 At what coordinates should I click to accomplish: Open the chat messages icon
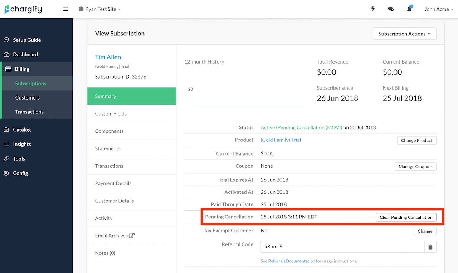pyautogui.click(x=391, y=9)
